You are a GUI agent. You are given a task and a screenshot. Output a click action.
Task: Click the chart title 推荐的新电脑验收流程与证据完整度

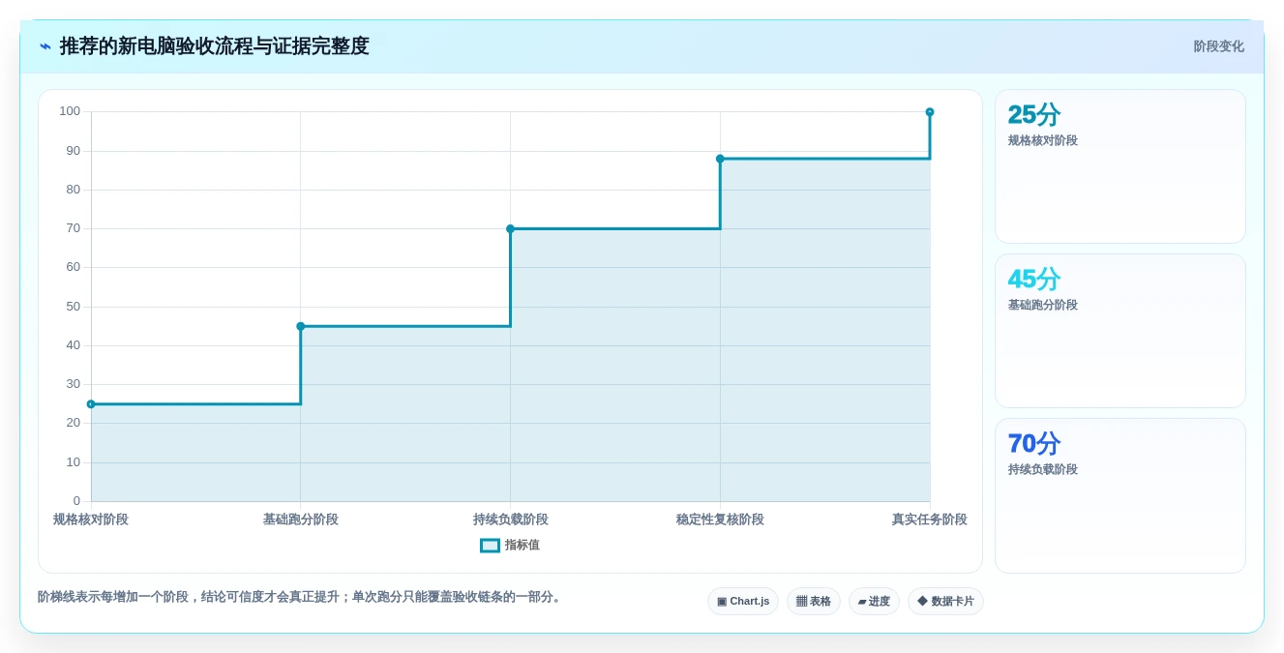(x=215, y=46)
